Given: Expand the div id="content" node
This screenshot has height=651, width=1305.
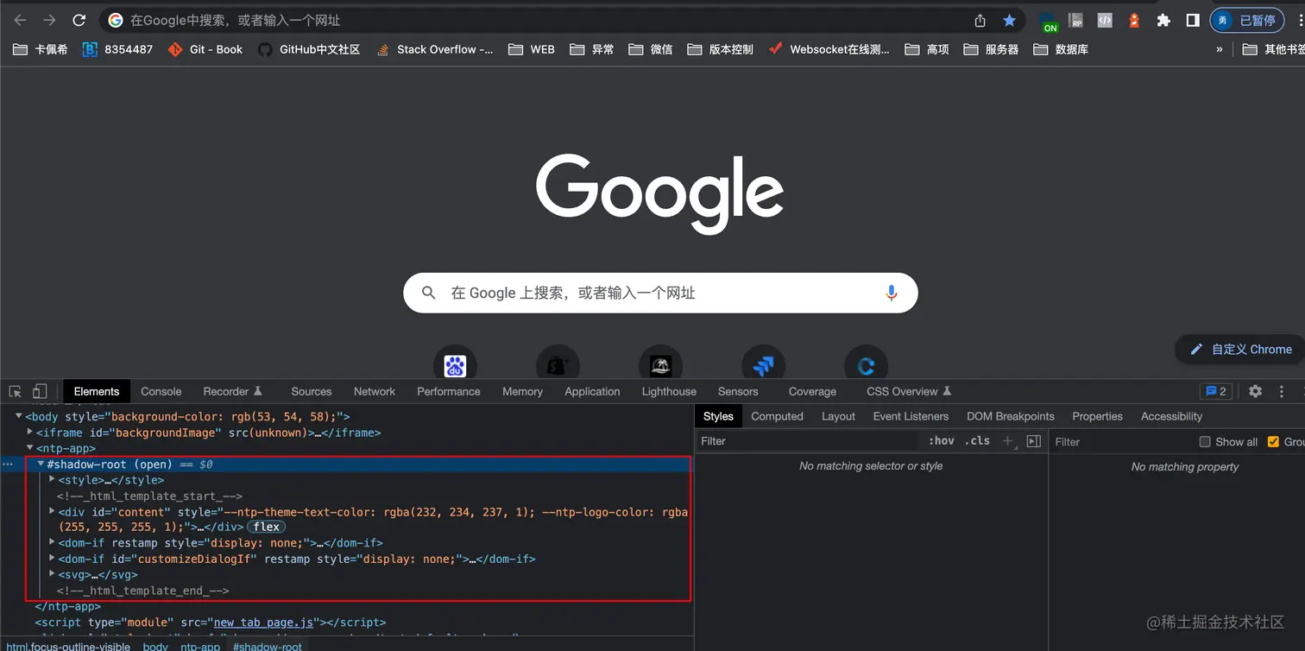Looking at the screenshot, I should click(x=52, y=511).
